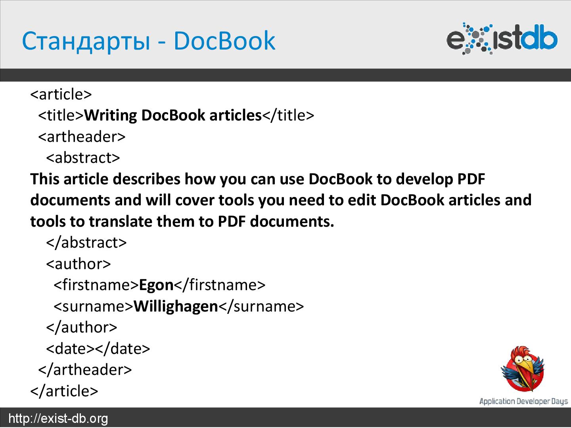This screenshot has height=428, width=571.
Task: Click the eXistdb logo
Action: point(502,39)
